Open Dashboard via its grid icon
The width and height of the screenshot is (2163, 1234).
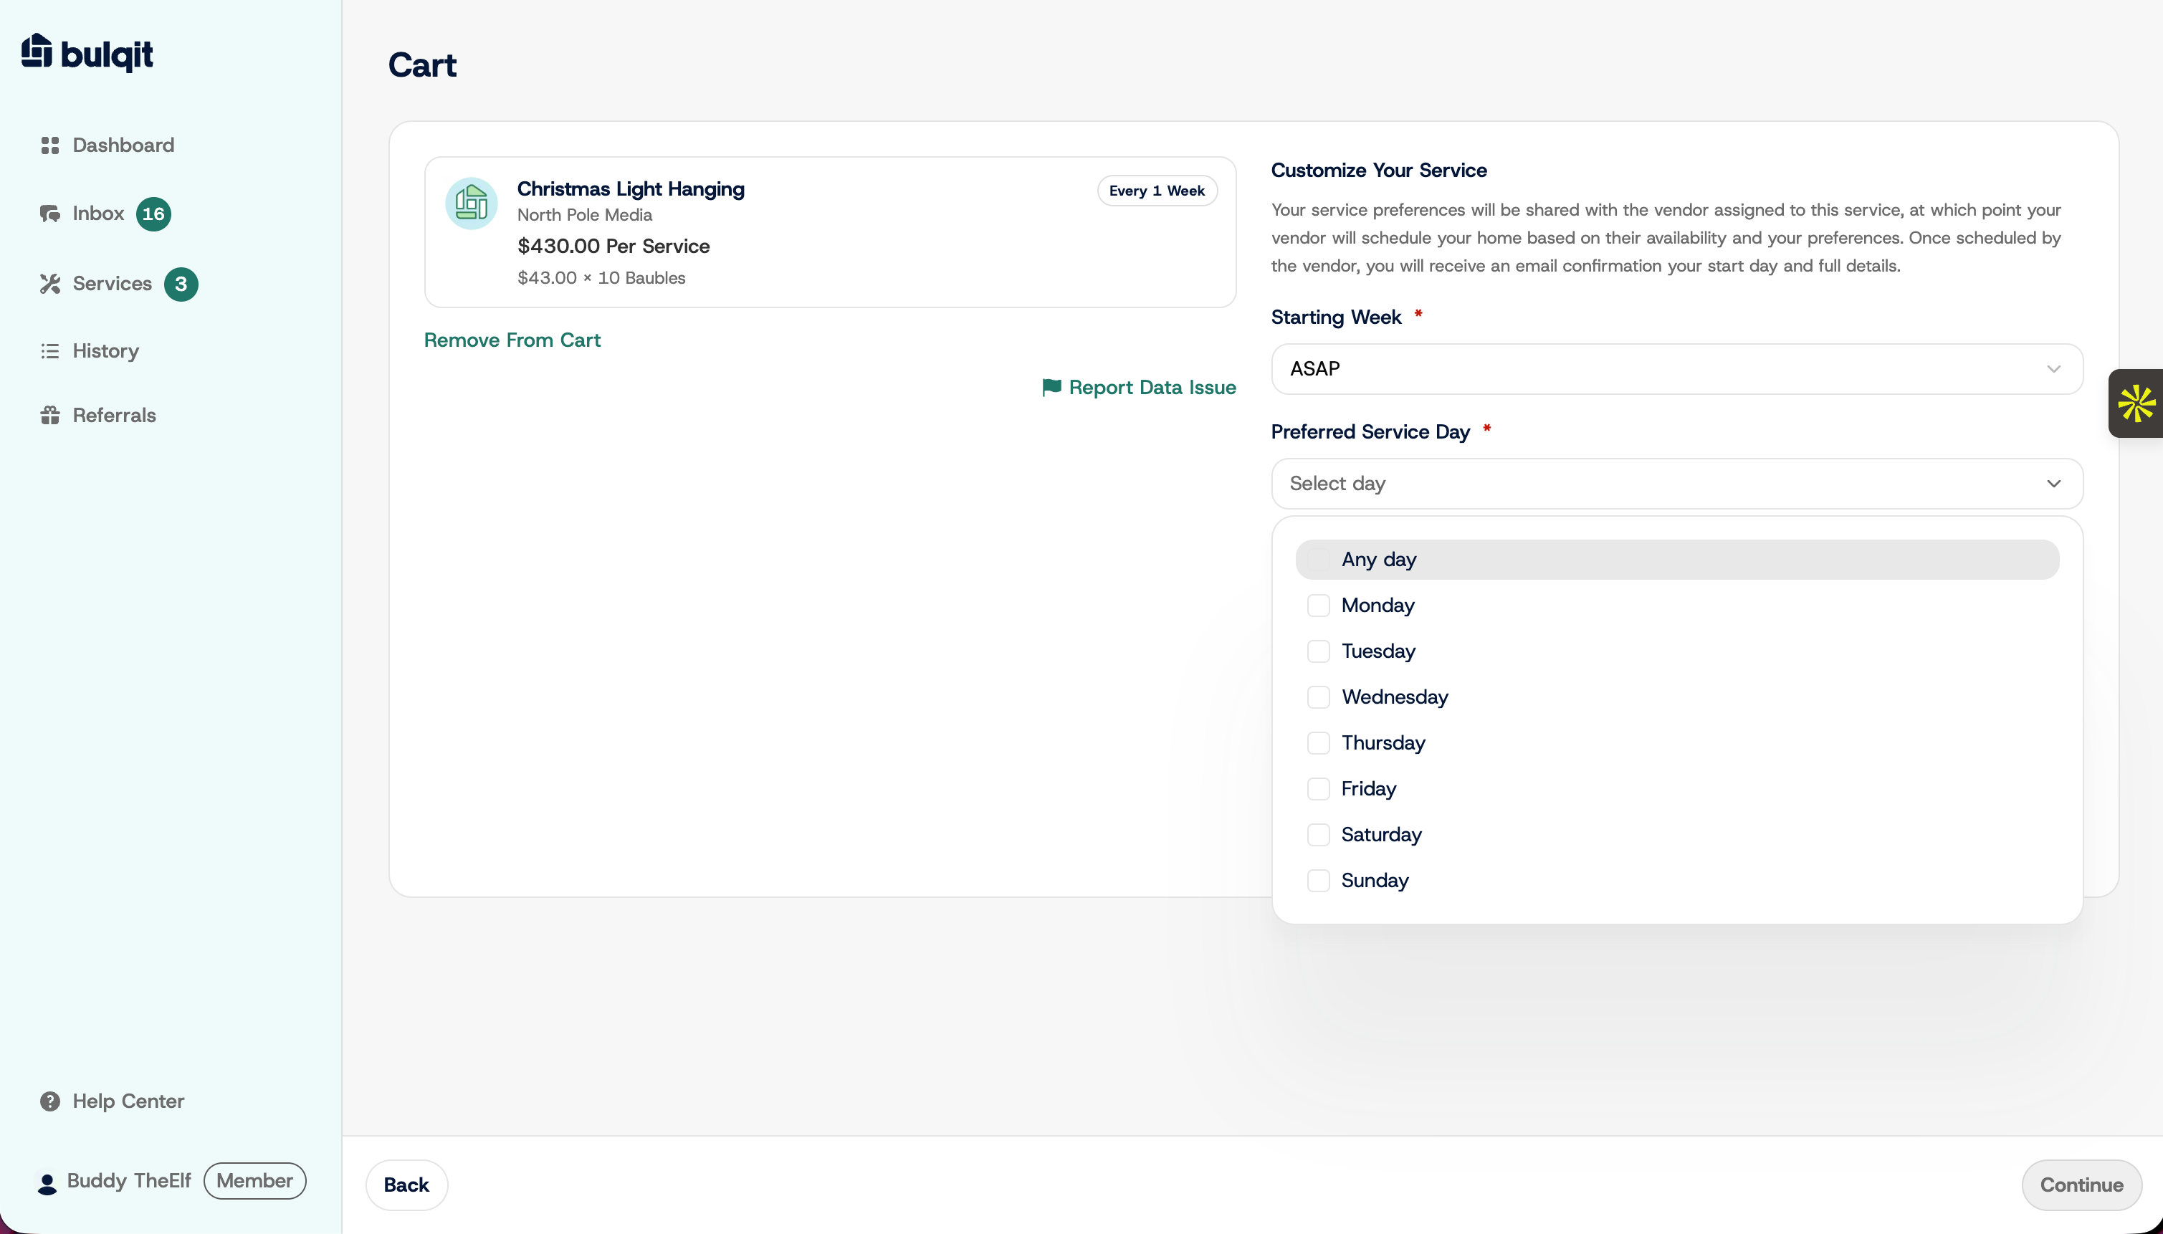(50, 145)
